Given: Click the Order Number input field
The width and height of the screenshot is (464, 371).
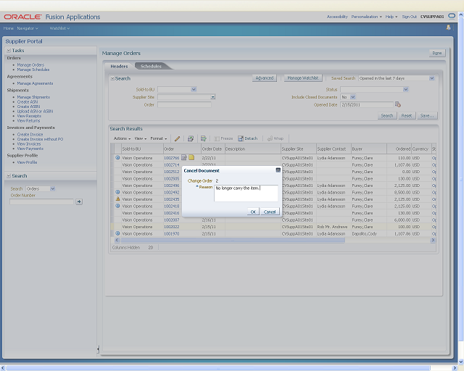Looking at the screenshot, I should pos(42,201).
